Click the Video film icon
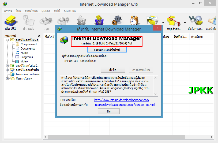Image resolution: width=218 pixels, height=143 pixels. point(17,61)
